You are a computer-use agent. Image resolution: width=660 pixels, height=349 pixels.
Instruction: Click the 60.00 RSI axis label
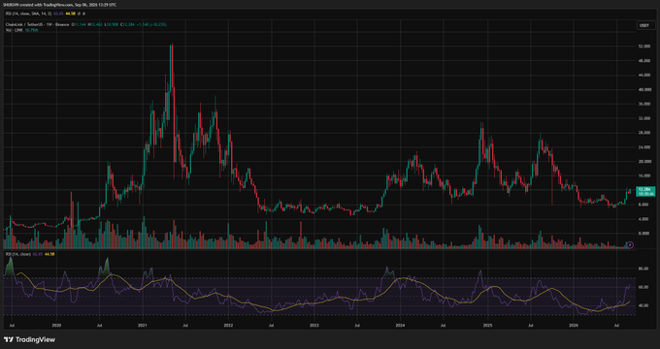click(643, 287)
